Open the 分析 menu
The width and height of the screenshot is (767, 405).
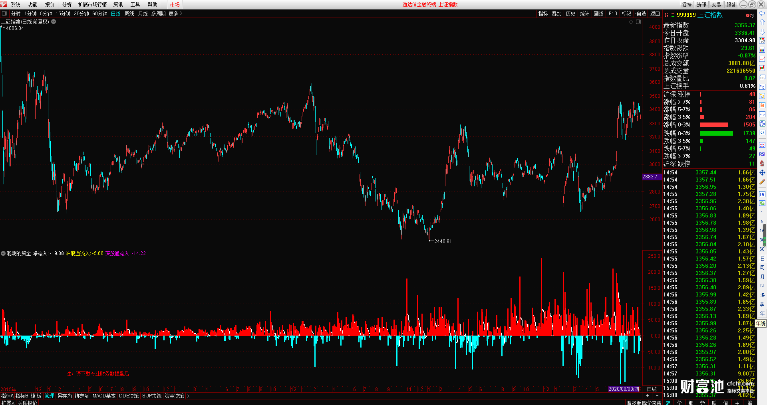pyautogui.click(x=67, y=4)
